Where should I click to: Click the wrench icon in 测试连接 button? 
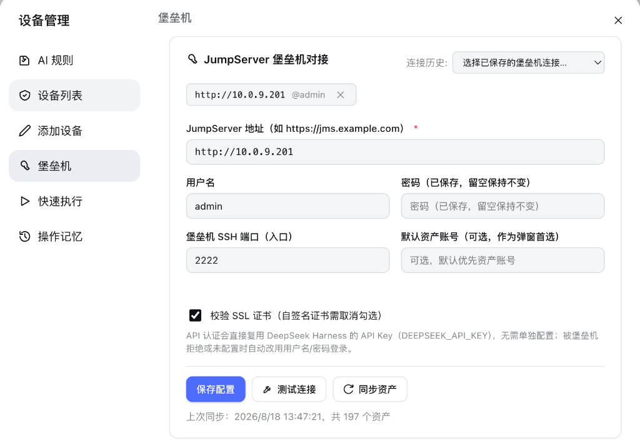pos(267,389)
